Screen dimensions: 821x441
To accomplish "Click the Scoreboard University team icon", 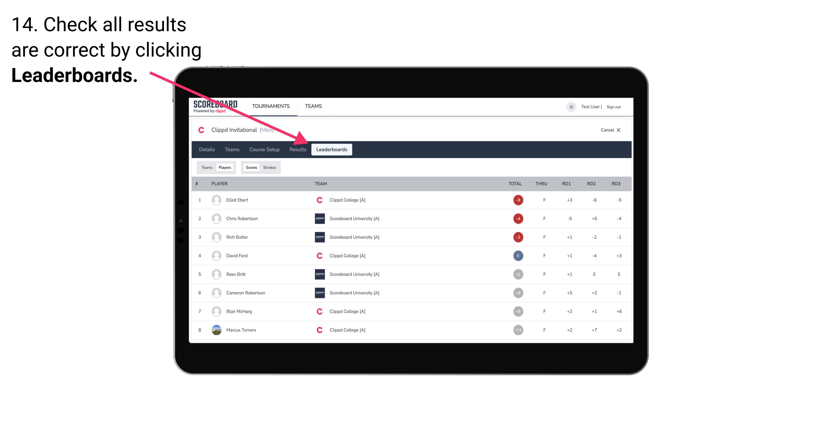I will (x=318, y=218).
